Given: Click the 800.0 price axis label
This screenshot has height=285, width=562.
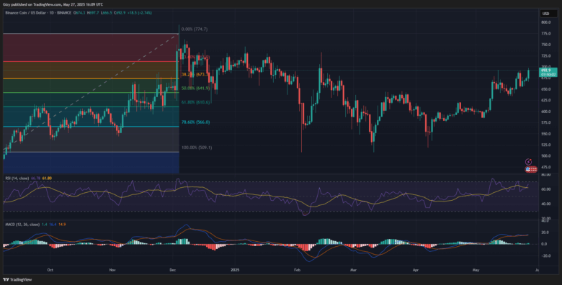Looking at the screenshot, I should 547,22.
